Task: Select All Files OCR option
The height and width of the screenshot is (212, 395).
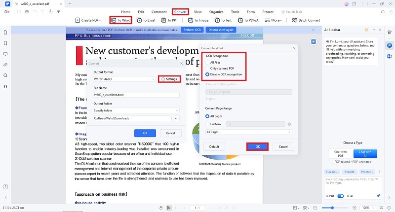Action: [x=207, y=63]
